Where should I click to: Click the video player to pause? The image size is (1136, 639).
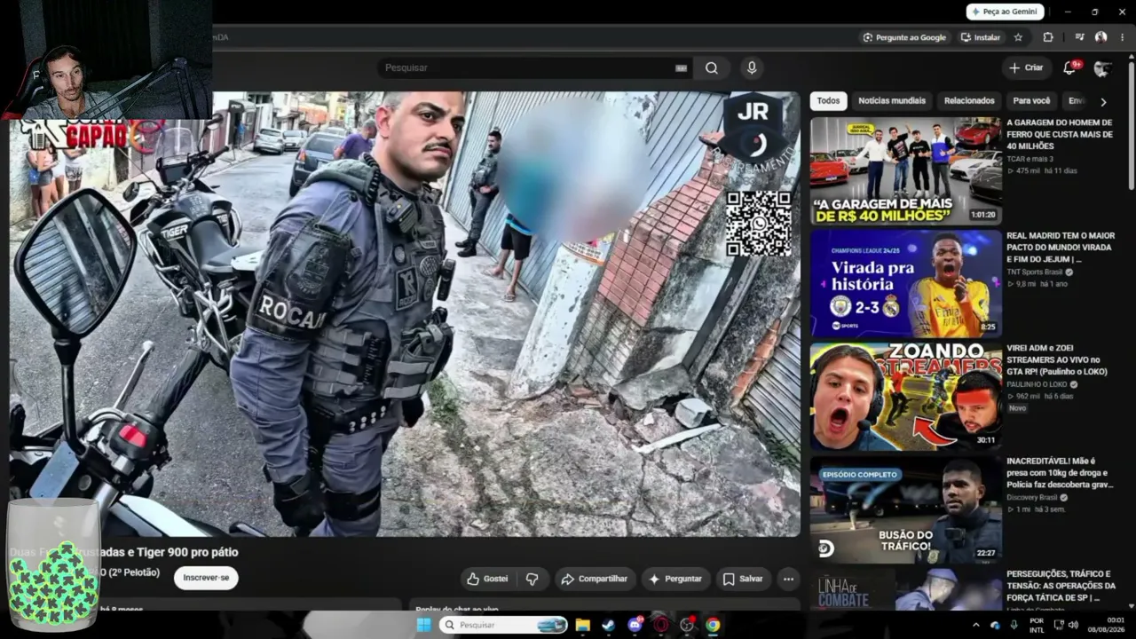point(405,314)
